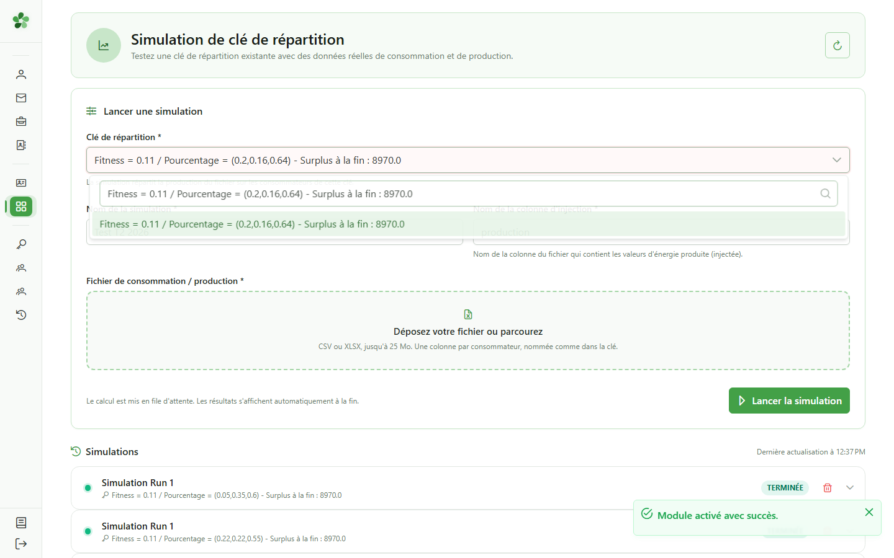The width and height of the screenshot is (894, 558).
Task: Open the key icon in sidebar
Action: [x=21, y=244]
